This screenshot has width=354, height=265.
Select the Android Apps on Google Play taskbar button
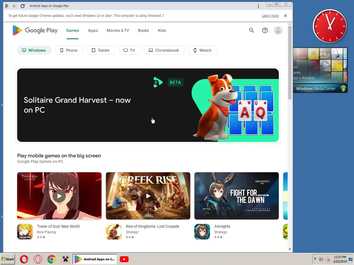coord(95,259)
